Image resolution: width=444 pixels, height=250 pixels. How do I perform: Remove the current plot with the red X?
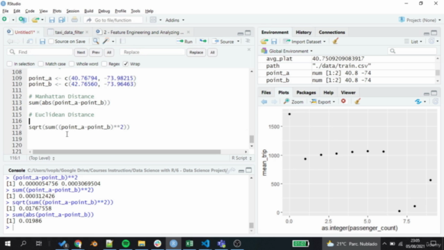(x=343, y=101)
